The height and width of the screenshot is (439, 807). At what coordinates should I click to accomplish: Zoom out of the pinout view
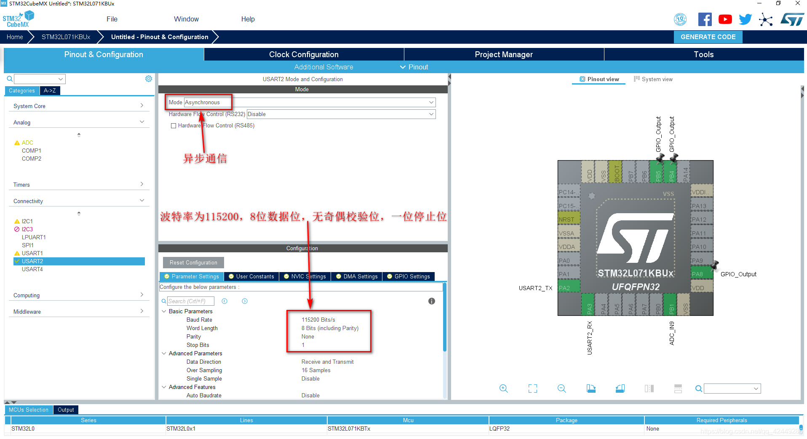pyautogui.click(x=561, y=389)
